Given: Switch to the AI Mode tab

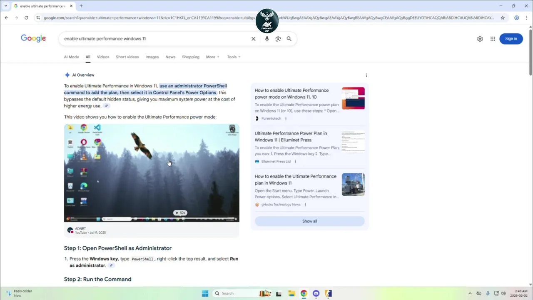Looking at the screenshot, I should click(x=71, y=57).
